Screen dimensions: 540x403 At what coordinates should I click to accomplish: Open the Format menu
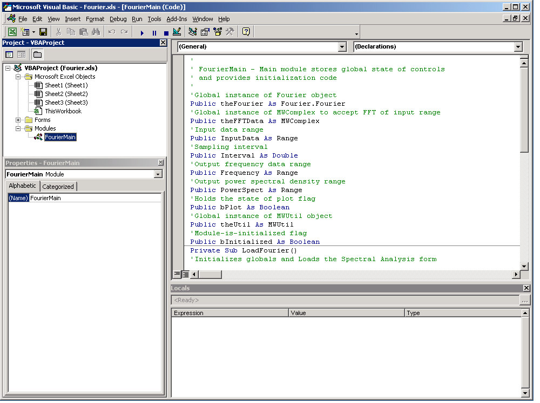pyautogui.click(x=95, y=19)
